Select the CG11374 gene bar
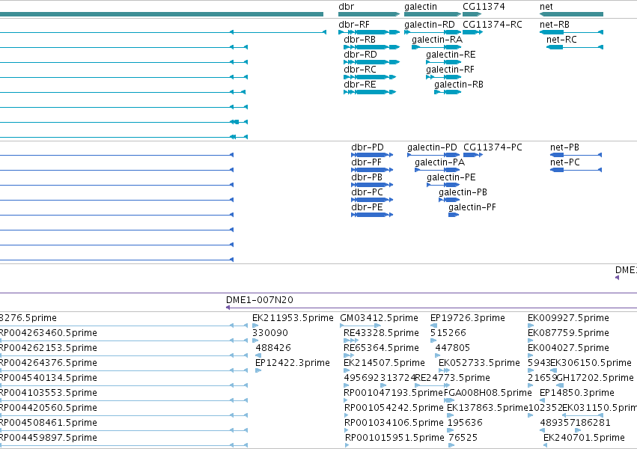Image resolution: width=637 pixels, height=449 pixels. [x=472, y=14]
